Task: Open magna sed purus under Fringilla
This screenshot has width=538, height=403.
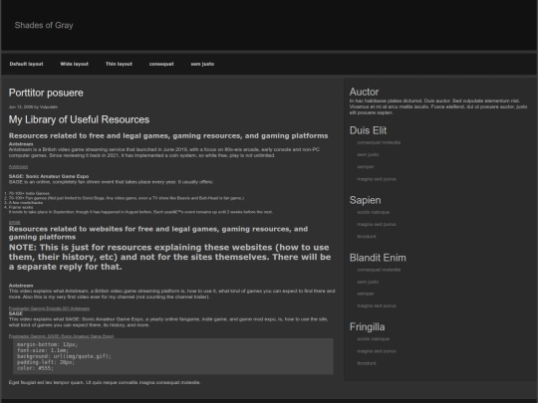Action: (377, 351)
